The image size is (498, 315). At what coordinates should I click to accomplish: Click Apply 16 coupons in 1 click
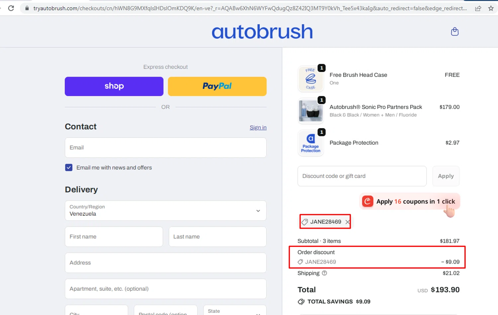coord(410,201)
